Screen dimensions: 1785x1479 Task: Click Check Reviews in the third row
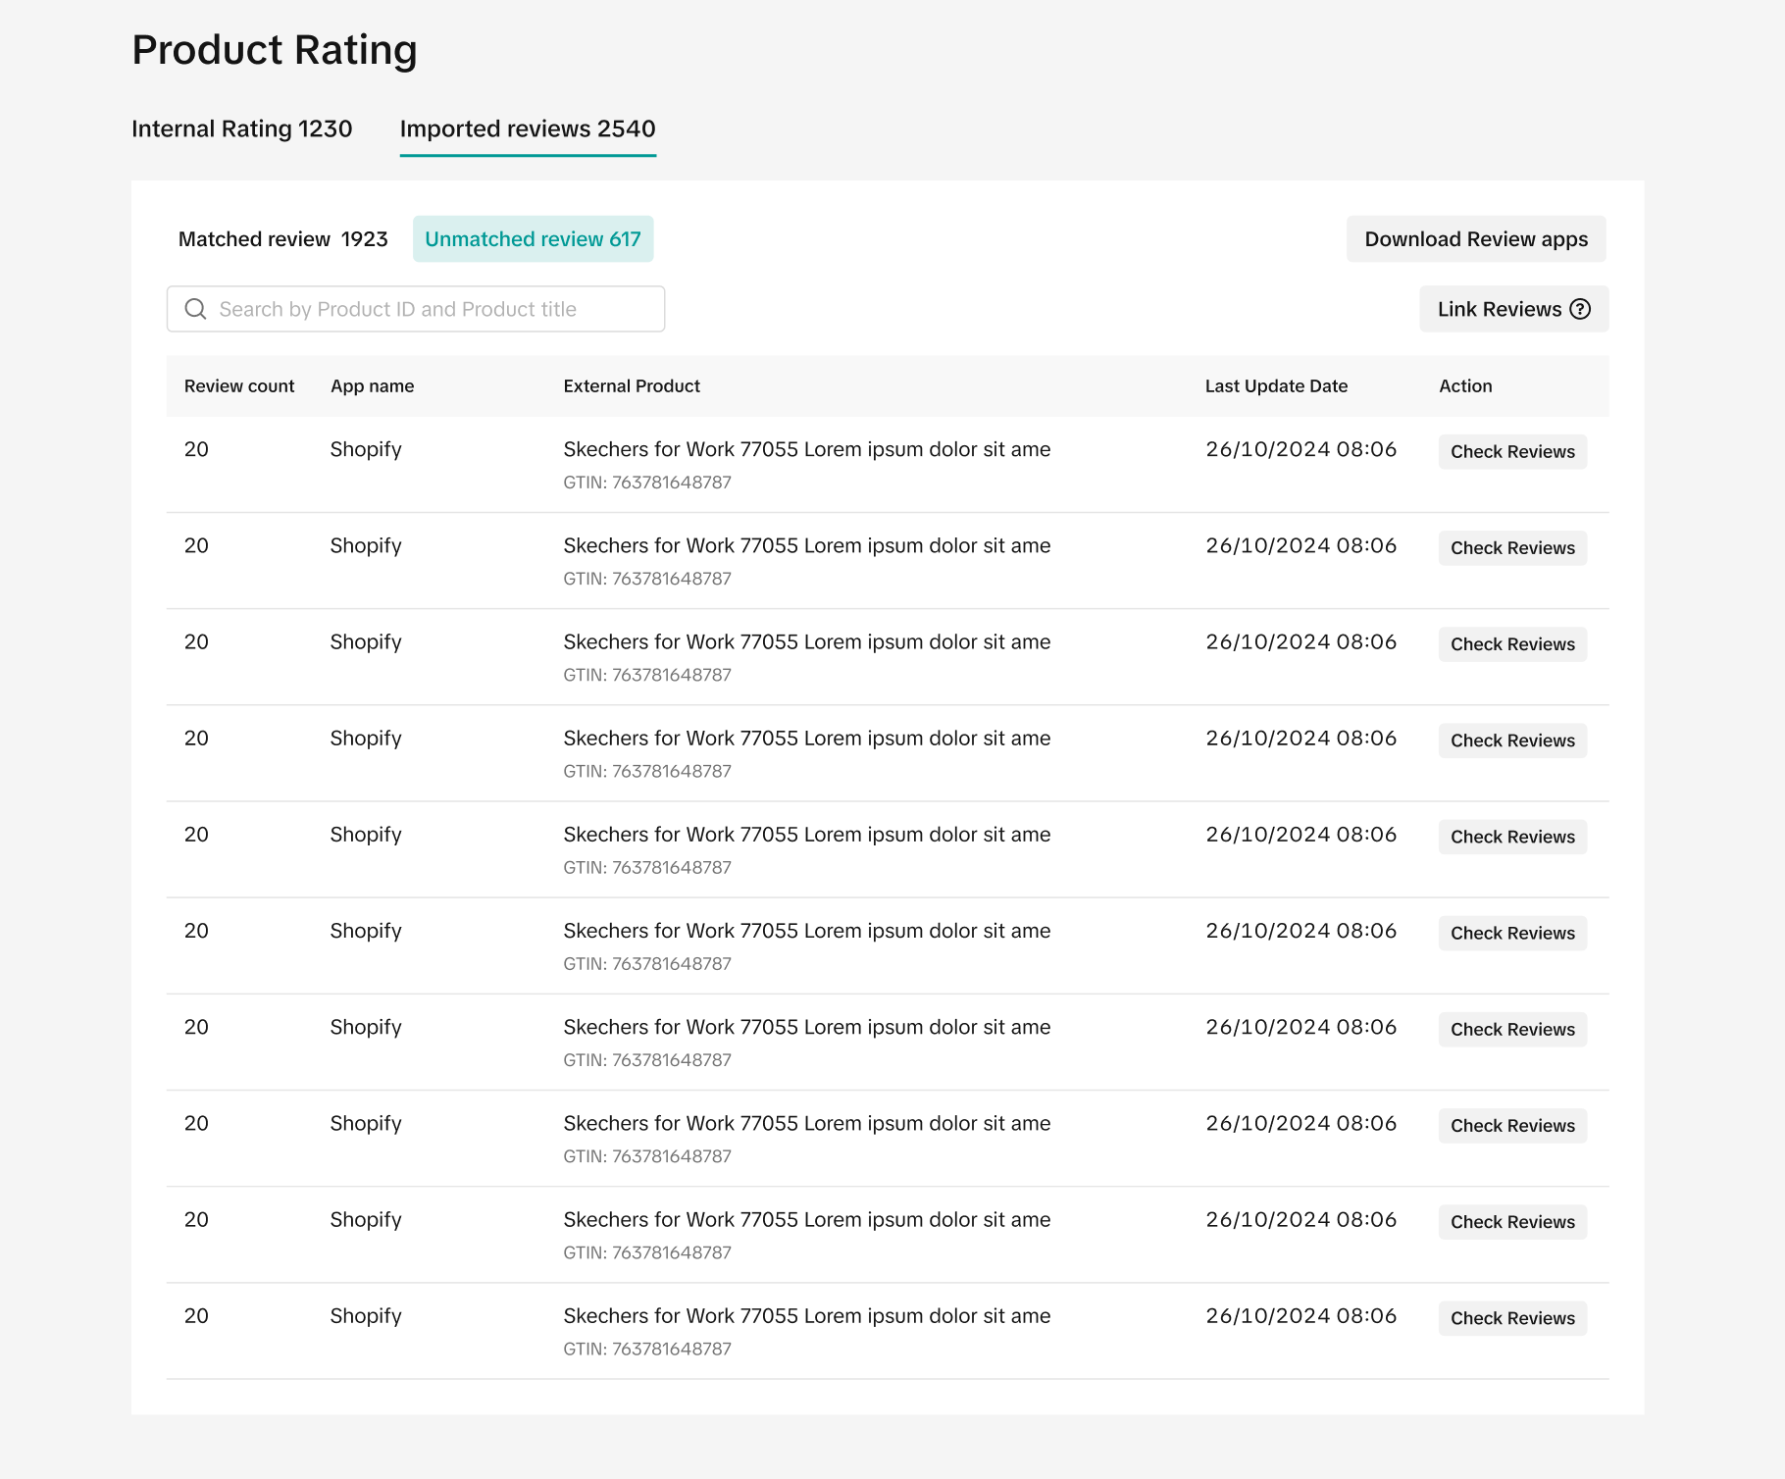coord(1512,644)
